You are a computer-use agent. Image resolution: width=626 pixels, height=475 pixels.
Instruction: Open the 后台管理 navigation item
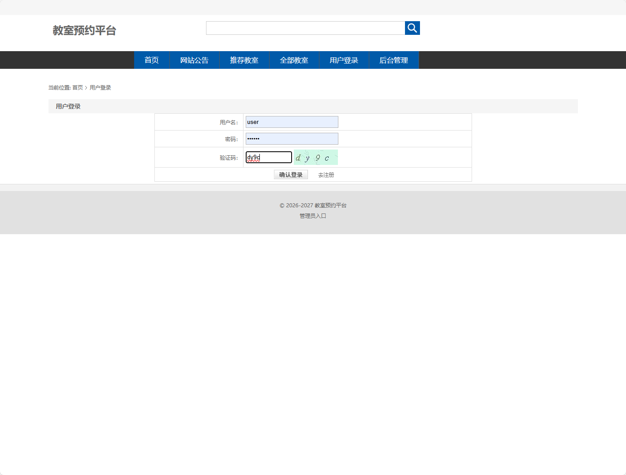tap(394, 60)
